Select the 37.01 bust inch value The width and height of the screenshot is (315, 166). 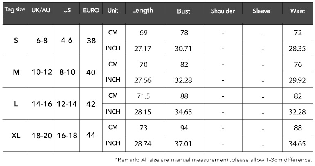point(184,143)
